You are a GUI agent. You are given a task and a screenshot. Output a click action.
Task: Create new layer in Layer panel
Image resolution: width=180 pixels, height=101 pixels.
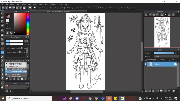click(x=146, y=91)
